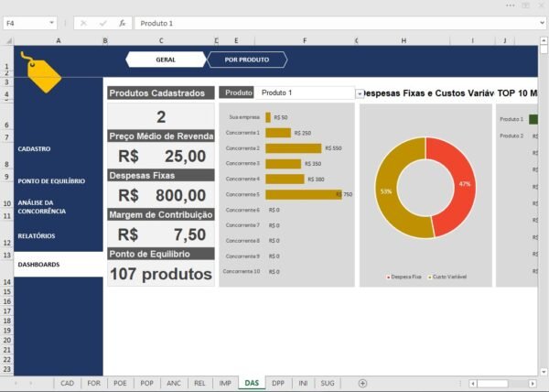The width and height of the screenshot is (549, 392).
Task: Select column A header
Action: [59, 40]
